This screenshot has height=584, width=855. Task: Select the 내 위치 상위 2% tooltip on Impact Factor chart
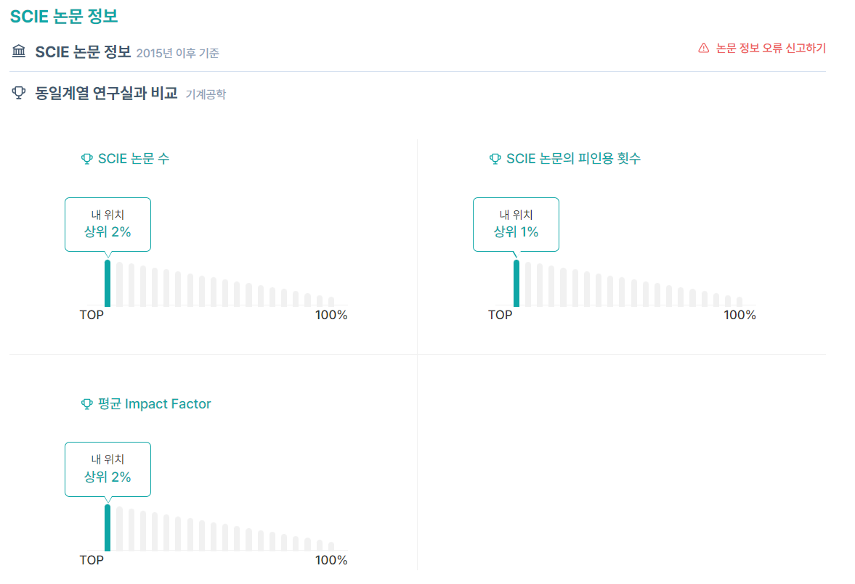[x=108, y=469]
